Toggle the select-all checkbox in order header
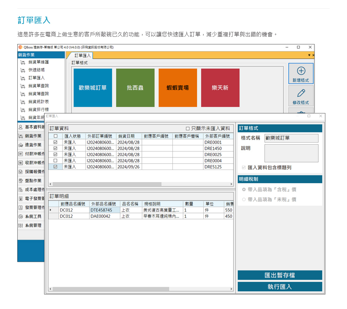 (x=56, y=136)
